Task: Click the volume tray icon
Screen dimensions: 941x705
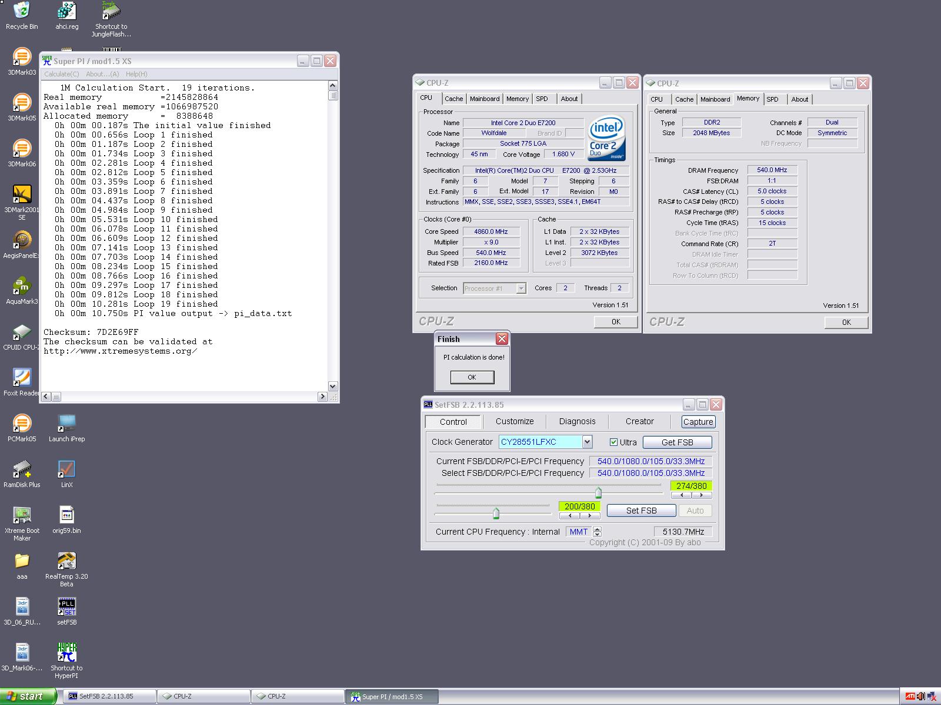Action: coord(921,696)
